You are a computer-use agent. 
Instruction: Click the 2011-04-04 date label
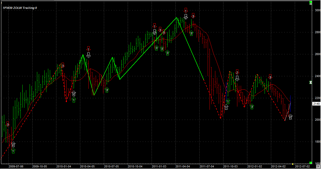(183, 166)
